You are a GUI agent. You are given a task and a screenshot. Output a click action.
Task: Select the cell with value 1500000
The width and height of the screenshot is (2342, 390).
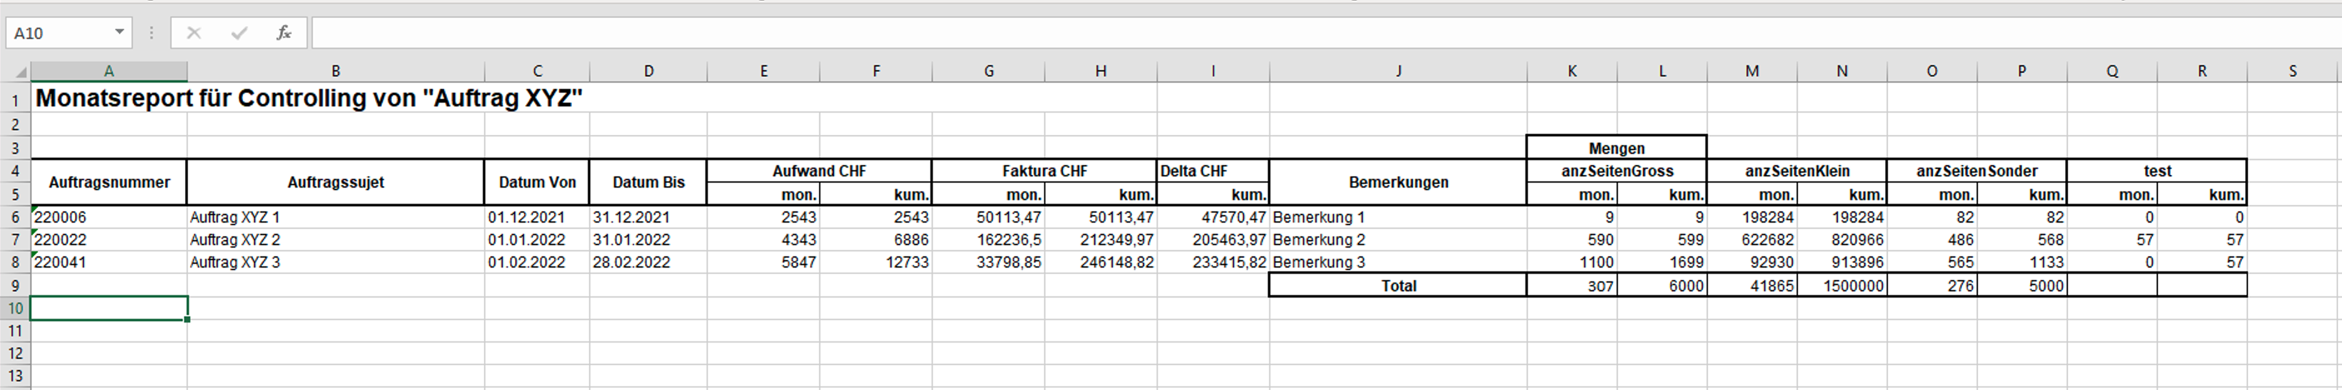point(1842,286)
